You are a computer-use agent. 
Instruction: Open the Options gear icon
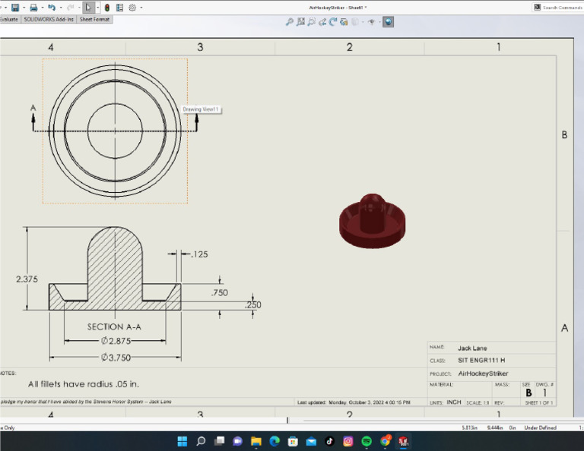[132, 7]
